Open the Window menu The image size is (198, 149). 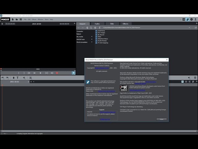[41, 20]
